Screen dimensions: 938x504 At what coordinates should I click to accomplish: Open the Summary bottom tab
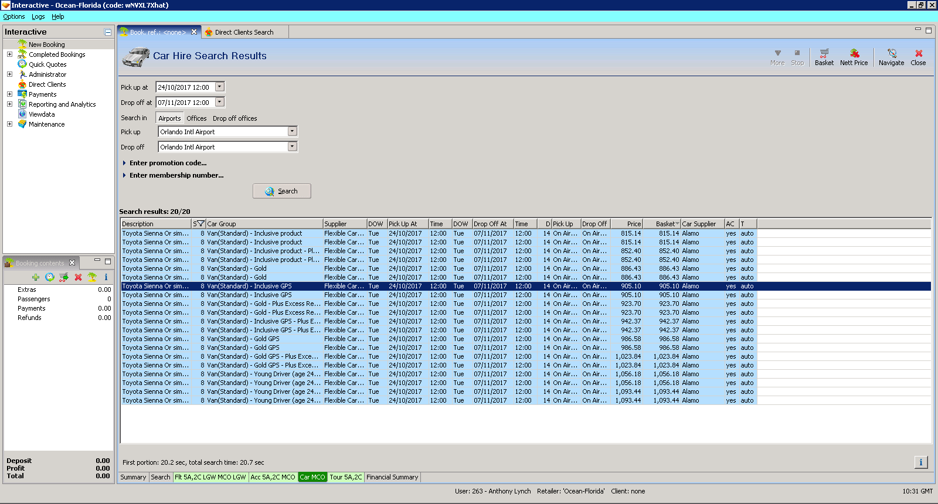point(133,477)
